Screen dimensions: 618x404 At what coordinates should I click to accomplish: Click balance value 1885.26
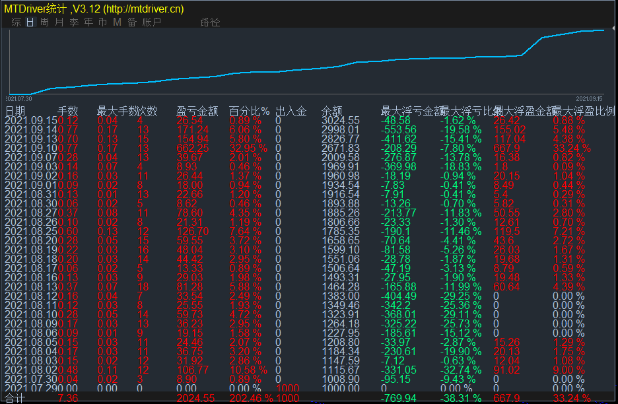pos(341,213)
